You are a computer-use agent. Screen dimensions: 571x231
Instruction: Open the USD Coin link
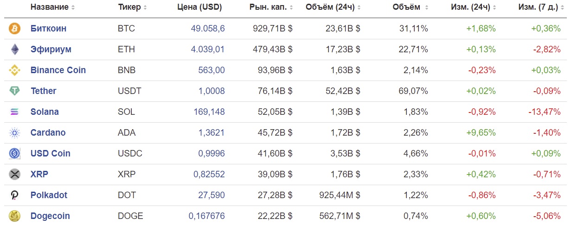[50, 154]
